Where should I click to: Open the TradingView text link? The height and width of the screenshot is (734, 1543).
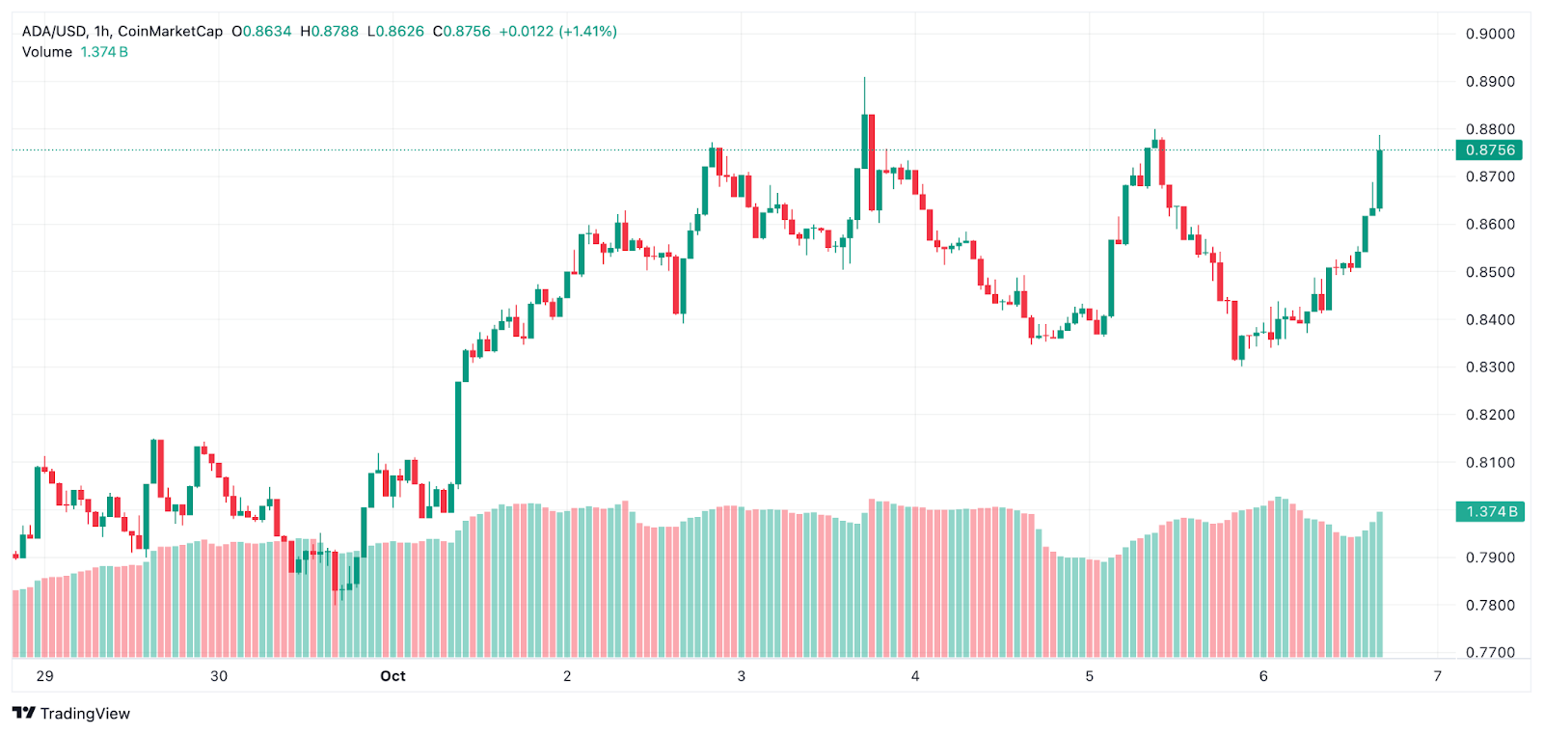(x=85, y=714)
